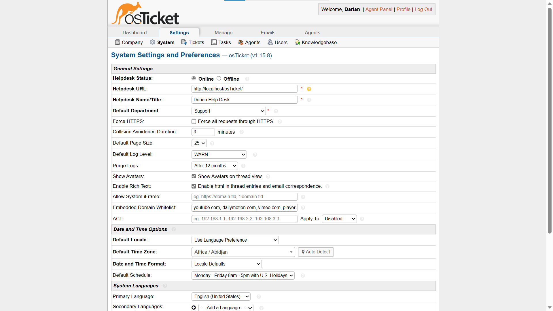
Task: Click the Helpdesk Name/Title input field
Action: pyautogui.click(x=244, y=100)
